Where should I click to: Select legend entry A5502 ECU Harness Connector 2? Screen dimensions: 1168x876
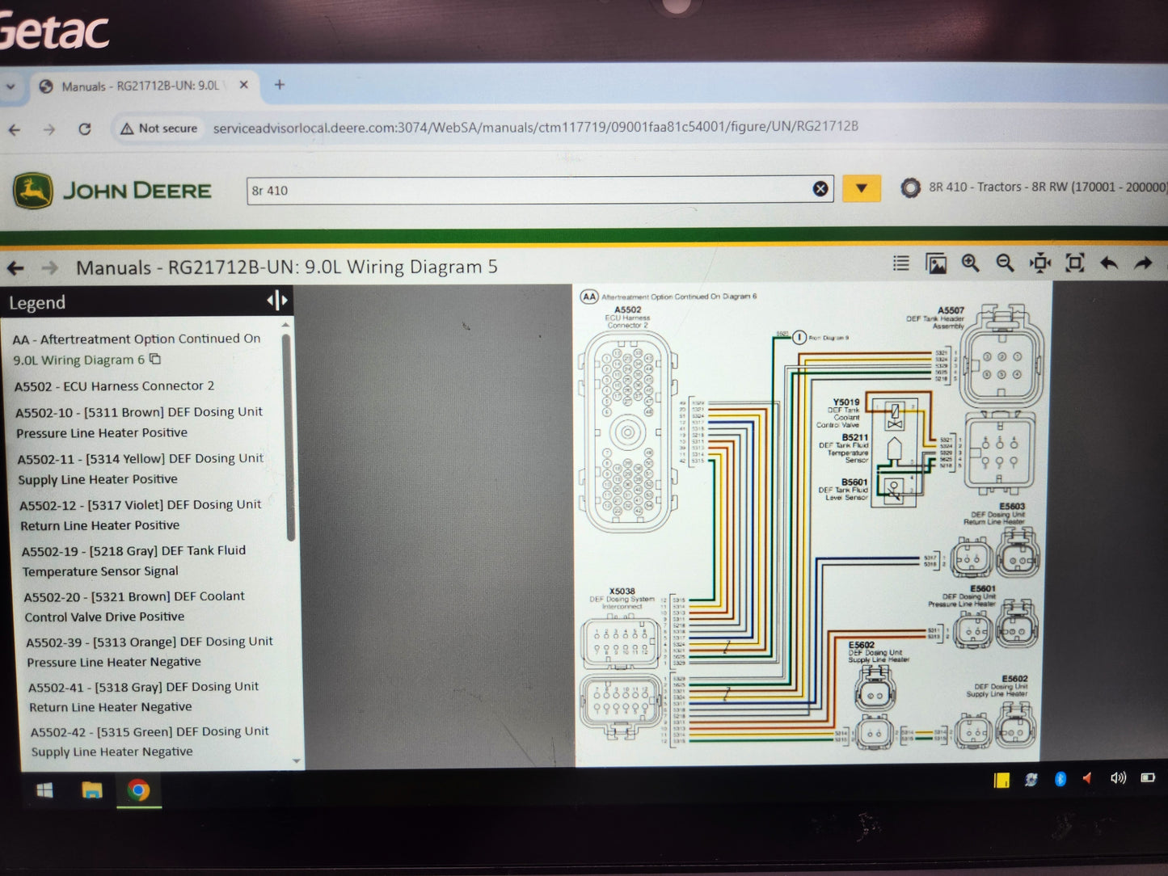(114, 386)
